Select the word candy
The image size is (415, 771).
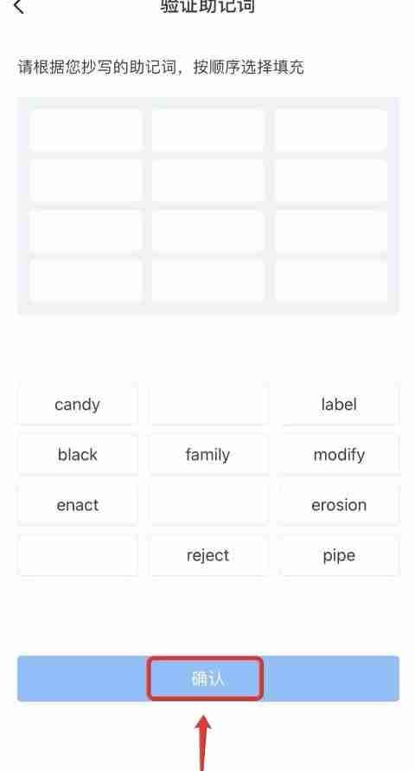[78, 405]
